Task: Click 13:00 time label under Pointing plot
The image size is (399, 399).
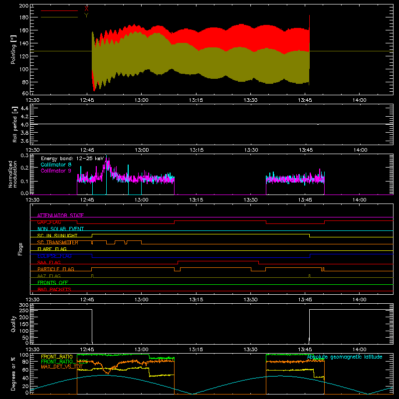Action: (x=142, y=100)
